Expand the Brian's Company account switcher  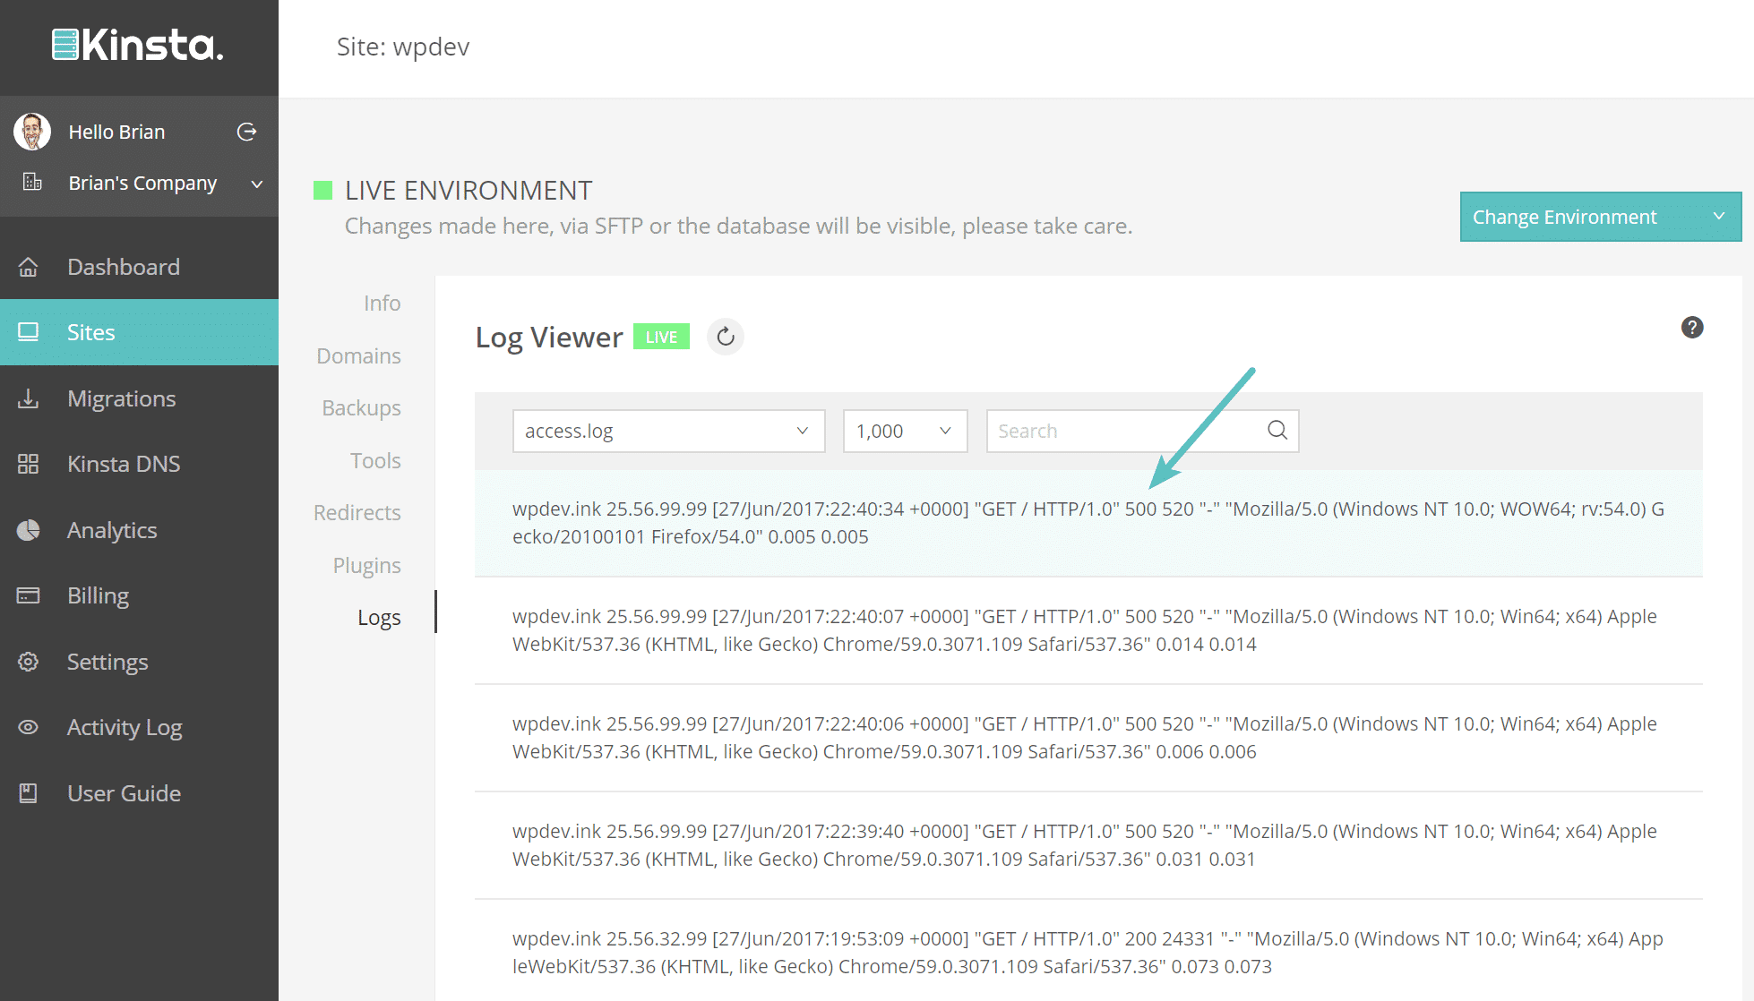tap(256, 184)
